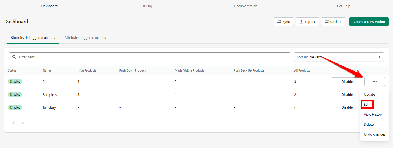Click Undo changes in the menu
This screenshot has width=393, height=148.
[x=374, y=134]
